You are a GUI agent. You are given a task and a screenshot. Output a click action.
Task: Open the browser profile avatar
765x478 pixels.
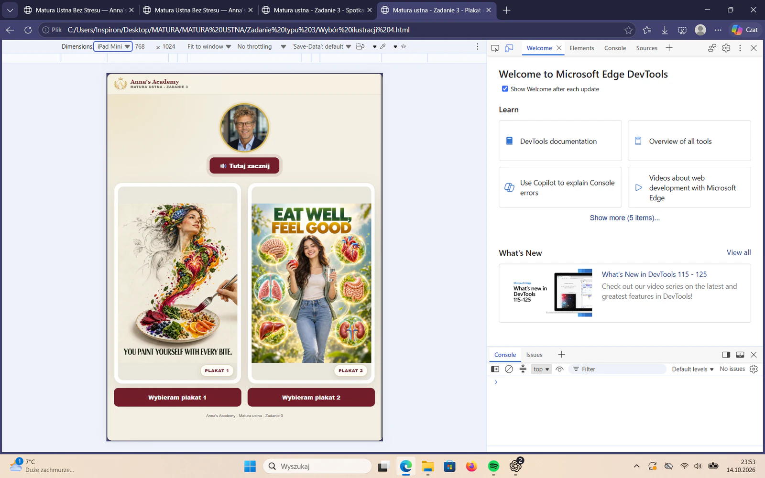pyautogui.click(x=700, y=30)
